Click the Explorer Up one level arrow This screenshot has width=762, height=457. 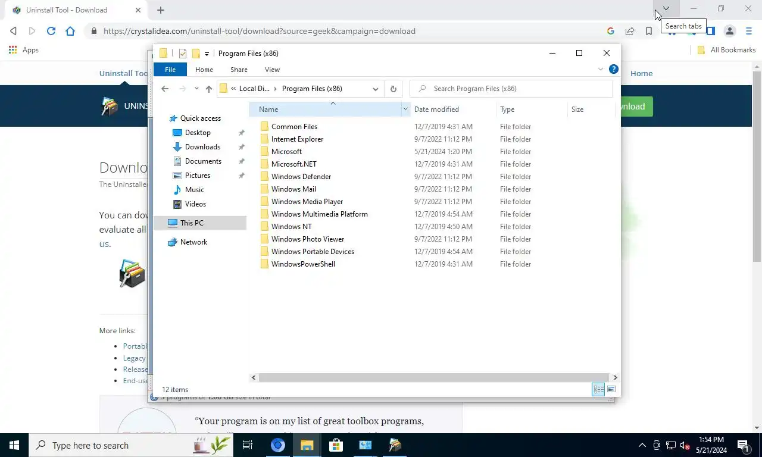[208, 89]
